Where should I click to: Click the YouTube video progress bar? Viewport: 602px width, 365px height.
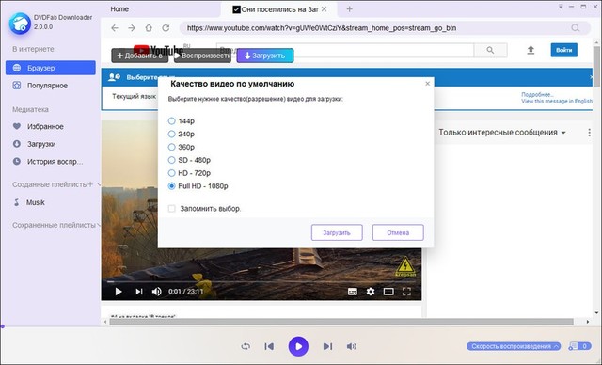pyautogui.click(x=261, y=282)
